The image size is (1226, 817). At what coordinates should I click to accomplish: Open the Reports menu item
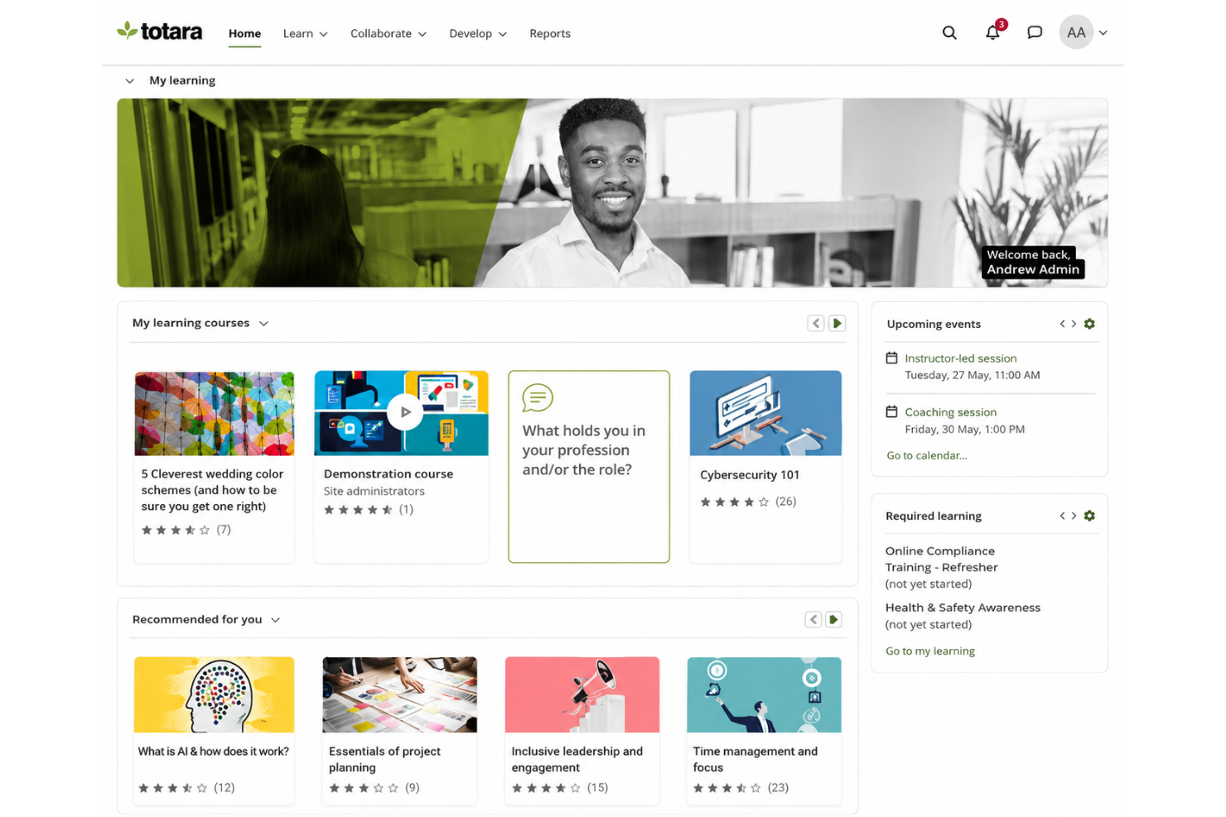point(550,34)
